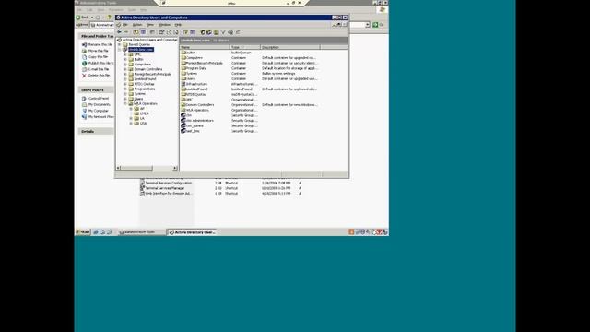Image resolution: width=590 pixels, height=332 pixels.
Task: Click the Help toolbar icon with question mark
Action: pos(185,32)
